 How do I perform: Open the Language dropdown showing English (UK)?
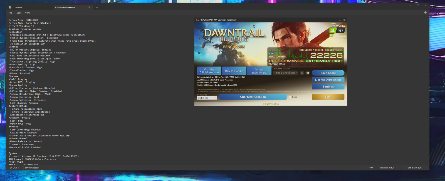(x=207, y=98)
